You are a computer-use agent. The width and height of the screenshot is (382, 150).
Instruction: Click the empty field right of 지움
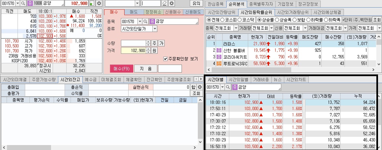click(x=170, y=69)
